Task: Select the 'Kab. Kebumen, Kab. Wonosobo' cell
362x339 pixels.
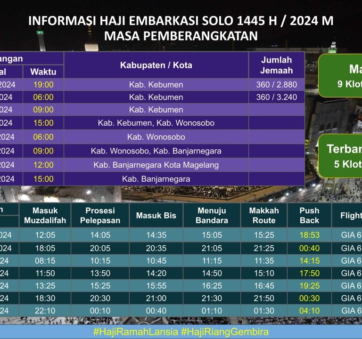Action: pyautogui.click(x=156, y=123)
